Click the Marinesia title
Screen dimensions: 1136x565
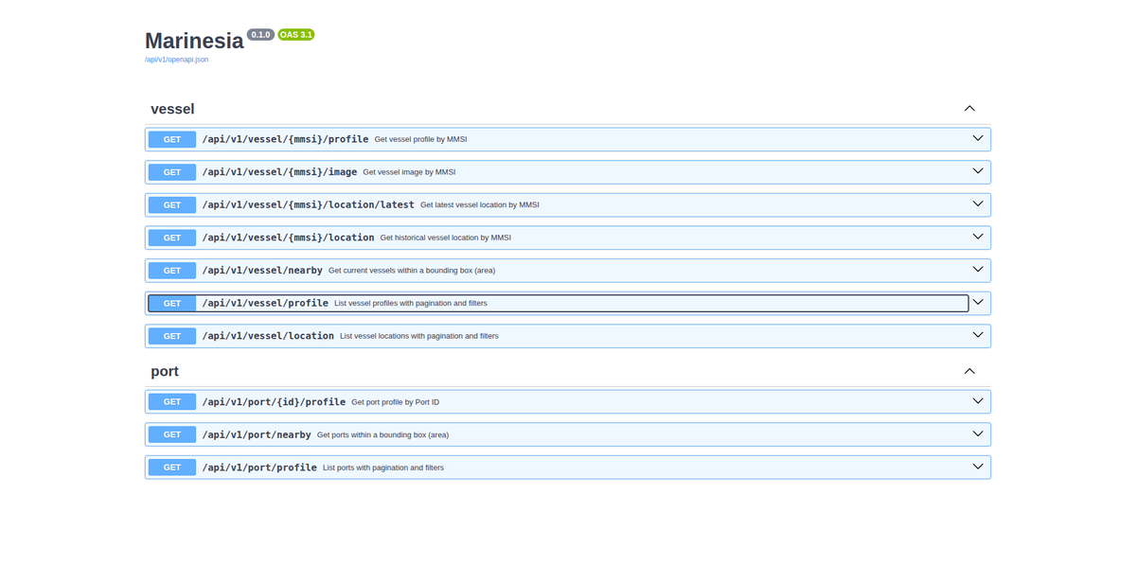point(194,41)
